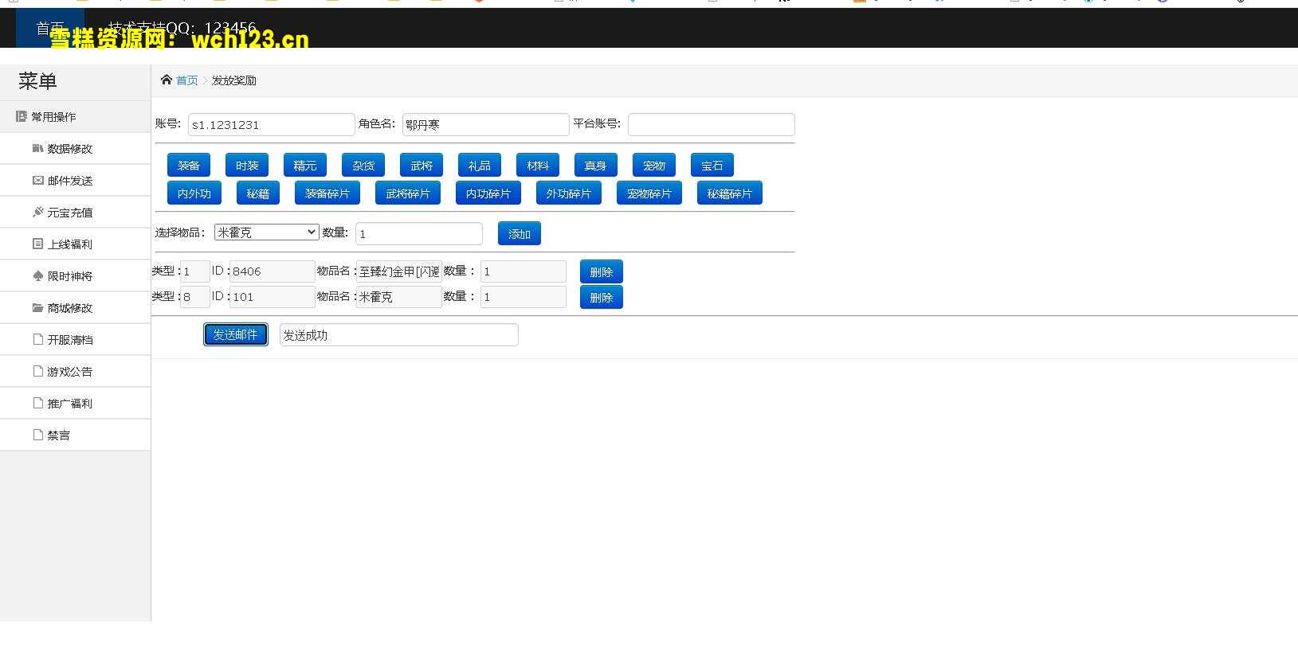The width and height of the screenshot is (1298, 652).
Task: Select the 内外功 category button
Action: [x=194, y=193]
